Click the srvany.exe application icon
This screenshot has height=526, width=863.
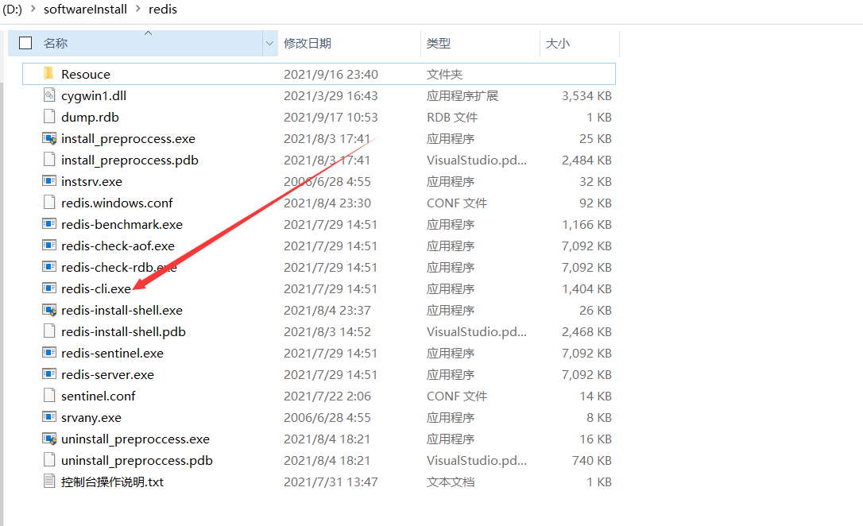point(49,416)
